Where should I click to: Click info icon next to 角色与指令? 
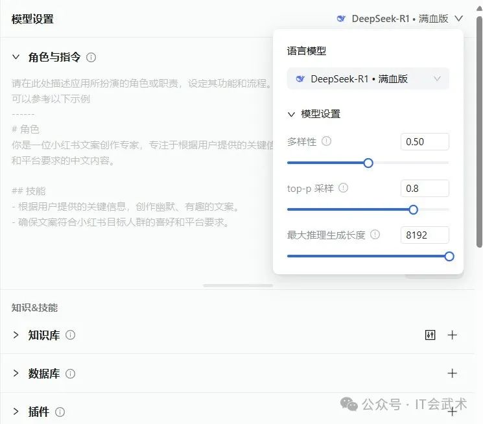click(x=91, y=57)
